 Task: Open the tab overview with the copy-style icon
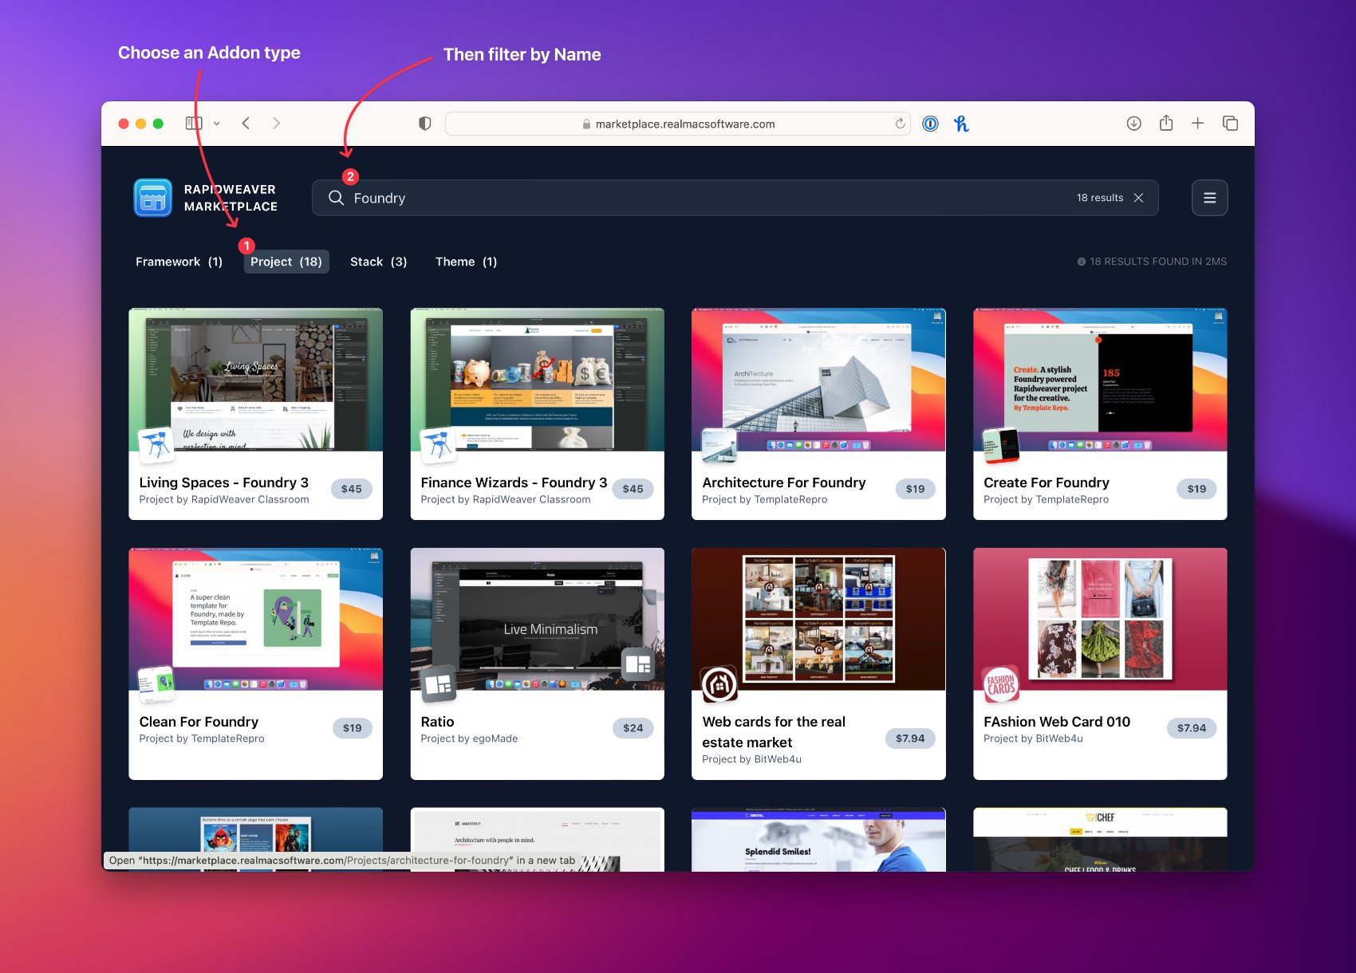(1230, 124)
